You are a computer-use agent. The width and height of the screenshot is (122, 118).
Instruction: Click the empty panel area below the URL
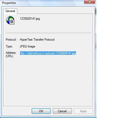point(48,81)
